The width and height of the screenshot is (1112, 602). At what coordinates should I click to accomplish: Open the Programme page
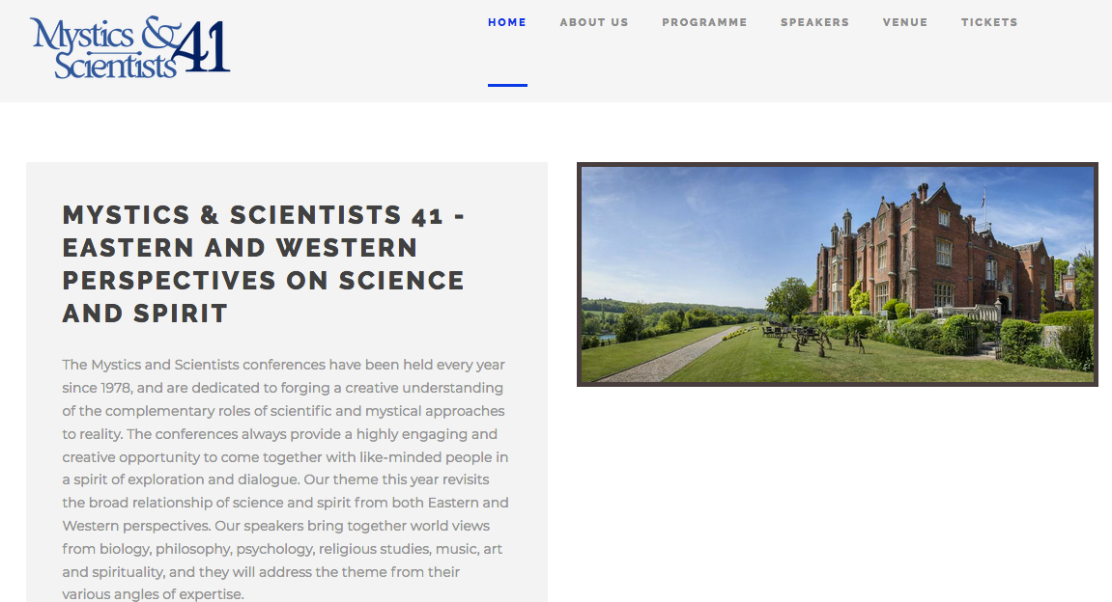tap(705, 22)
